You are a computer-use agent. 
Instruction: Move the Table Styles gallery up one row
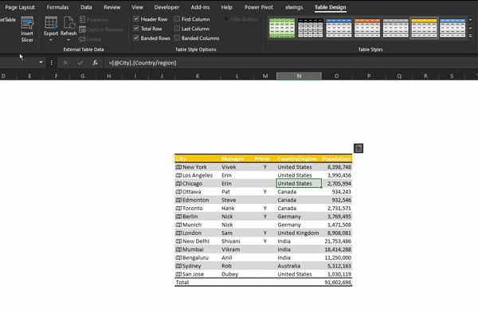pyautogui.click(x=470, y=20)
